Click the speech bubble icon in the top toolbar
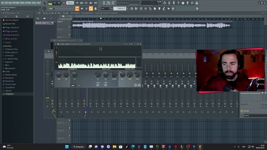The height and width of the screenshot is (150, 267). tap(192, 3)
